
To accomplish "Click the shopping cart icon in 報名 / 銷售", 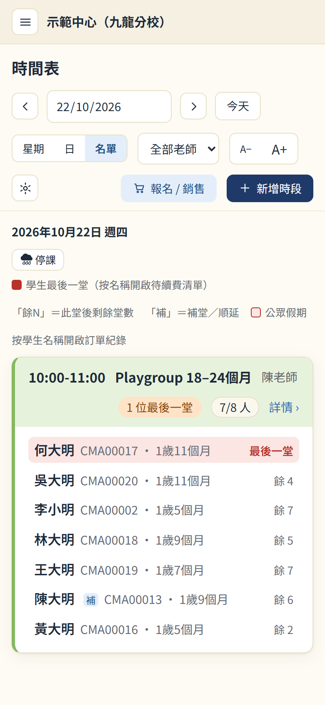I will (x=139, y=189).
